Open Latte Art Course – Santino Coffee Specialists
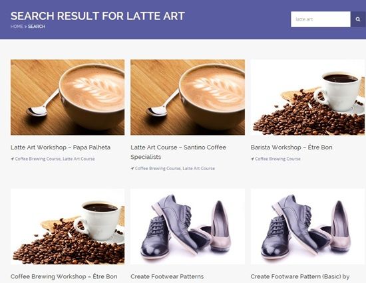 tap(178, 152)
